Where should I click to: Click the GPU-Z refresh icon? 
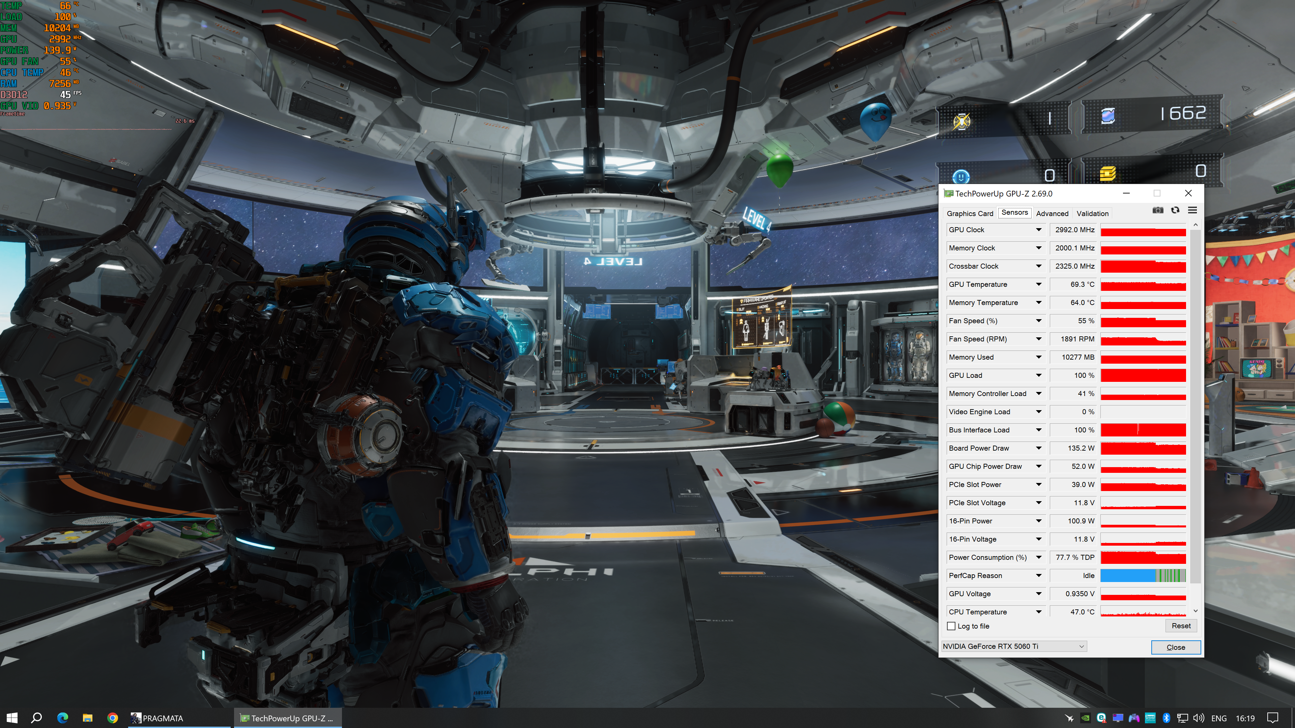(x=1175, y=210)
